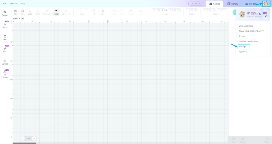Click the horizontal scrollbar under canvas
The width and height of the screenshot is (272, 144).
[x=24, y=143]
